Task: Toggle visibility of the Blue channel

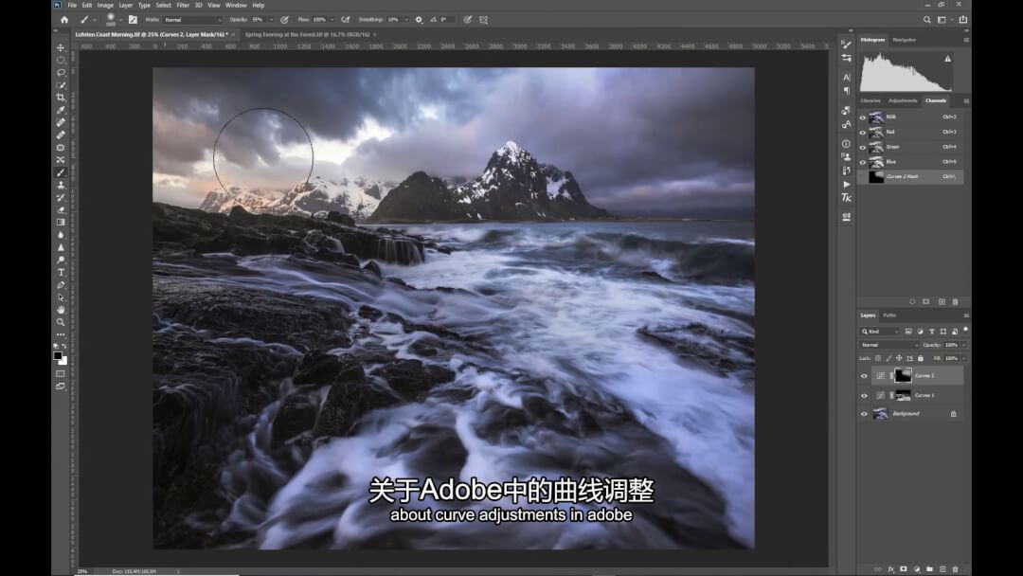Action: coord(863,162)
